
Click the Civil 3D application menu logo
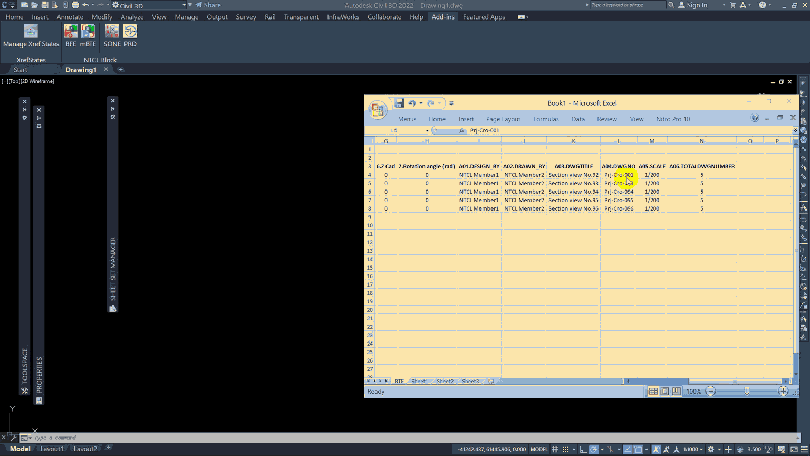coord(8,5)
